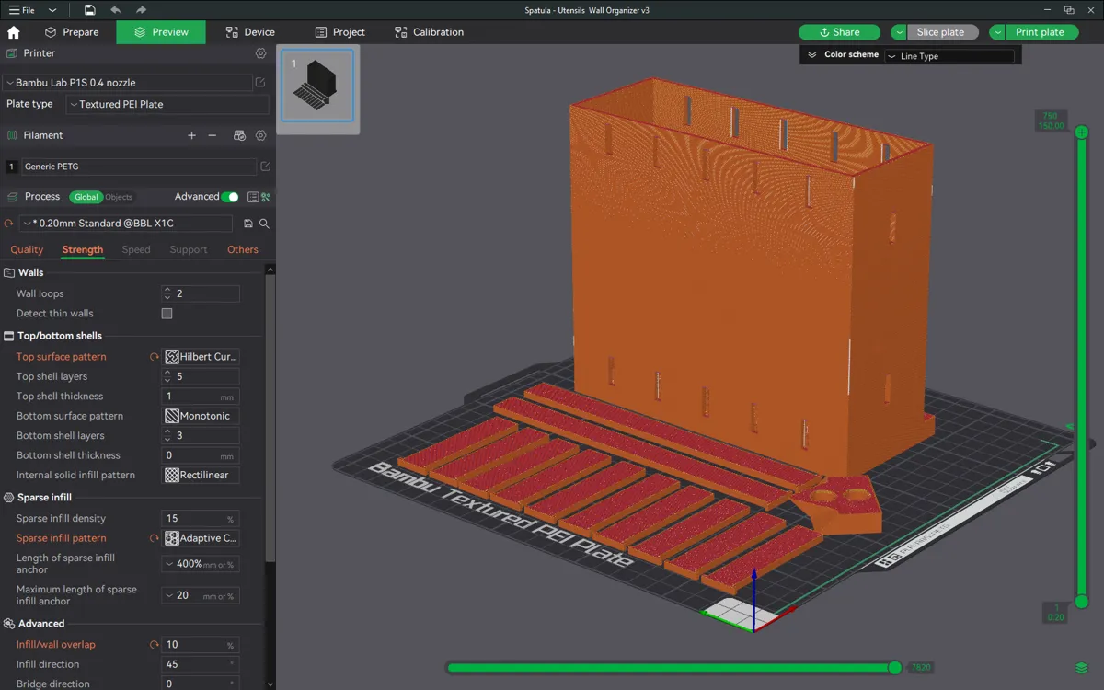This screenshot has width=1104, height=690.
Task: Reset Top surface pattern to default
Action: [x=155, y=357]
